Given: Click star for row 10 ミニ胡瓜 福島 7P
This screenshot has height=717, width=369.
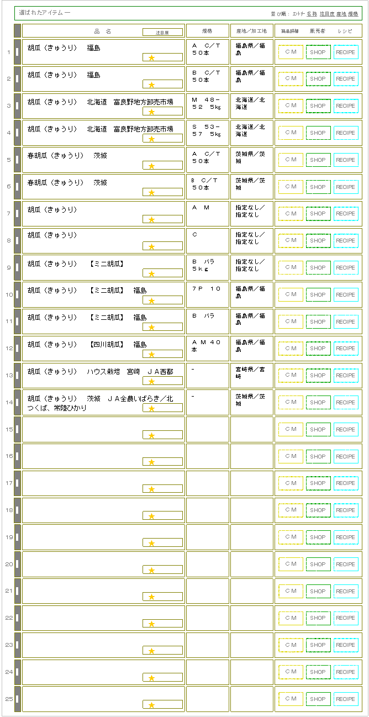Looking at the screenshot, I should click(152, 300).
